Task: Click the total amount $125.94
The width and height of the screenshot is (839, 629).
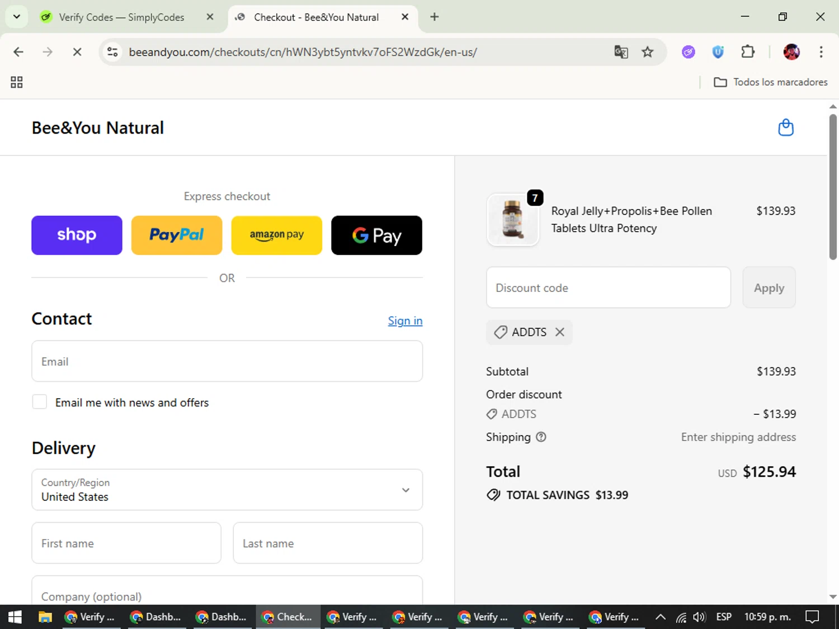Action: [769, 472]
